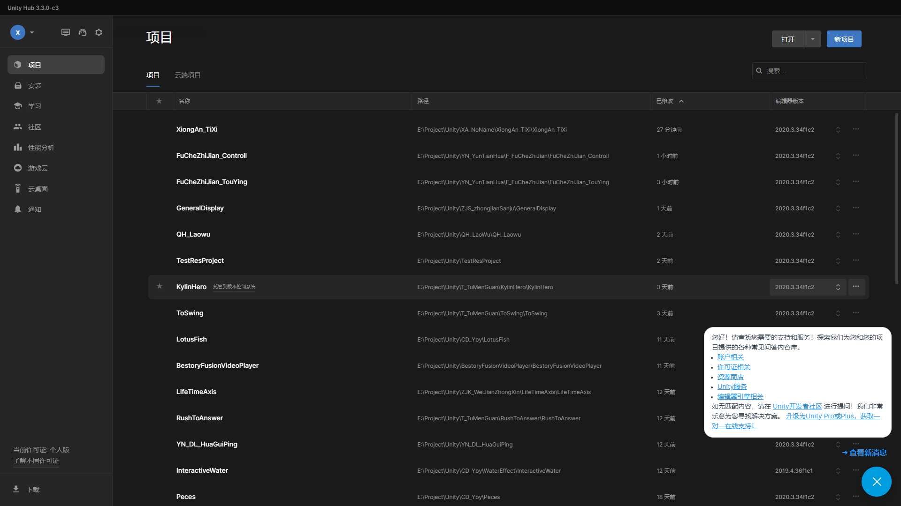Open the 通知 notifications page
The height and width of the screenshot is (506, 901).
(35, 209)
